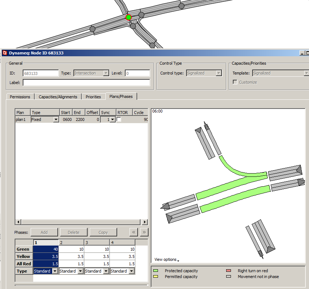
Task: Click the plan list scroll-left arrow
Action: coord(18,222)
